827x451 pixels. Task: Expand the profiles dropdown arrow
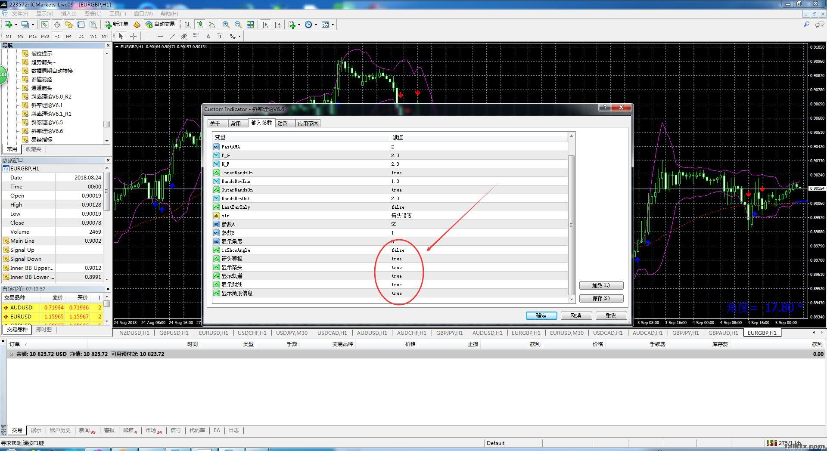(x=33, y=25)
